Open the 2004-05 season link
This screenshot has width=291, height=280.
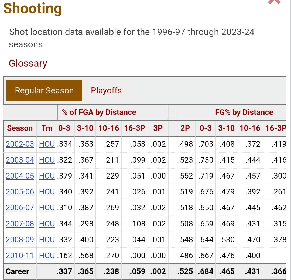(x=20, y=176)
